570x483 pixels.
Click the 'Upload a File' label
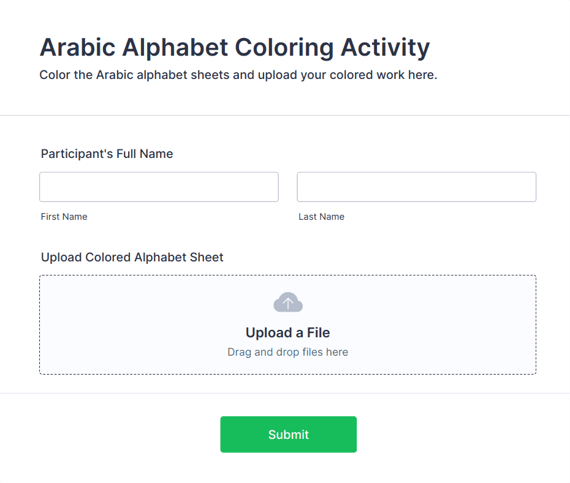click(x=288, y=332)
